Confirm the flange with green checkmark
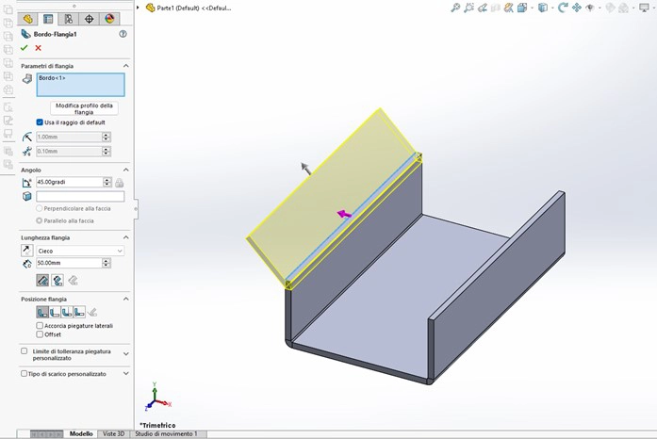 pyautogui.click(x=25, y=48)
